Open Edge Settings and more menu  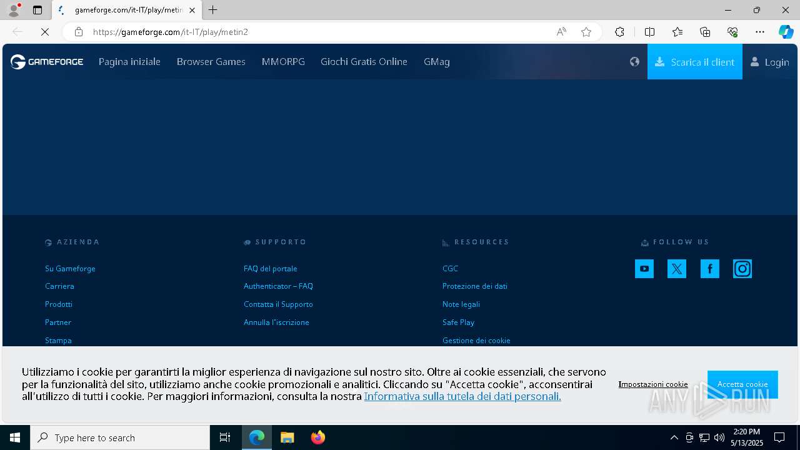tap(760, 32)
